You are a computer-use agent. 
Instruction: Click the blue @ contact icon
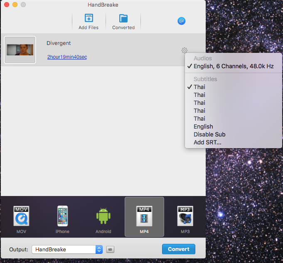tap(181, 21)
